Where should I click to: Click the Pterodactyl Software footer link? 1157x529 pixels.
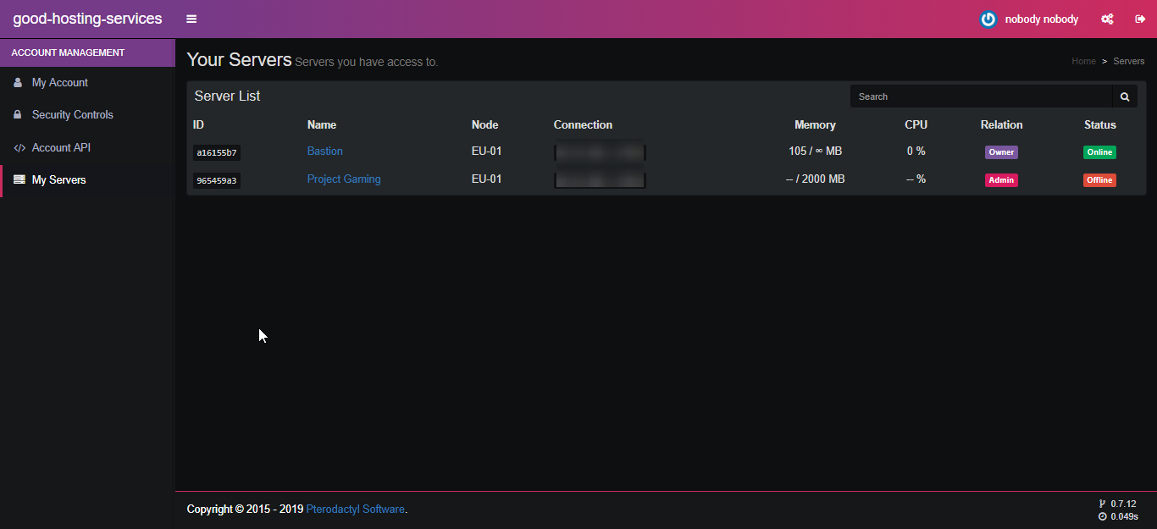coord(355,510)
